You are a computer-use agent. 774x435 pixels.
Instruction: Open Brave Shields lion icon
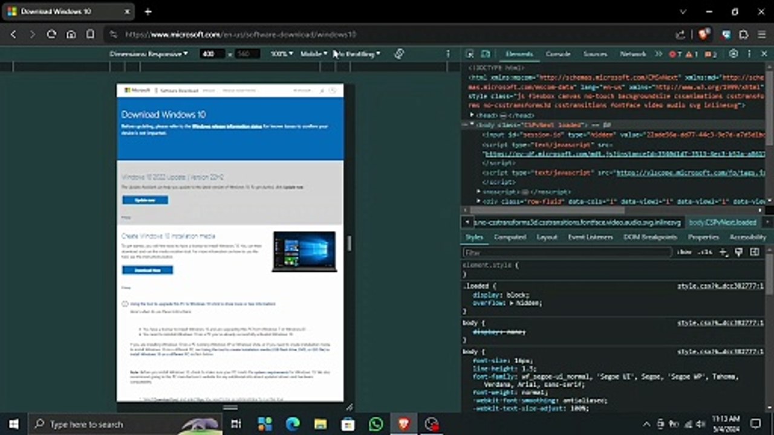(703, 34)
